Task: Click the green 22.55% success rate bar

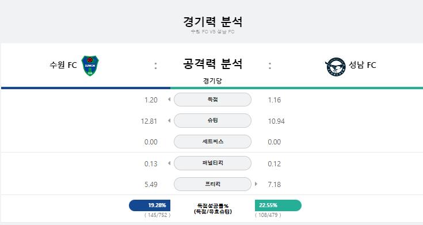Action: pyautogui.click(x=278, y=205)
